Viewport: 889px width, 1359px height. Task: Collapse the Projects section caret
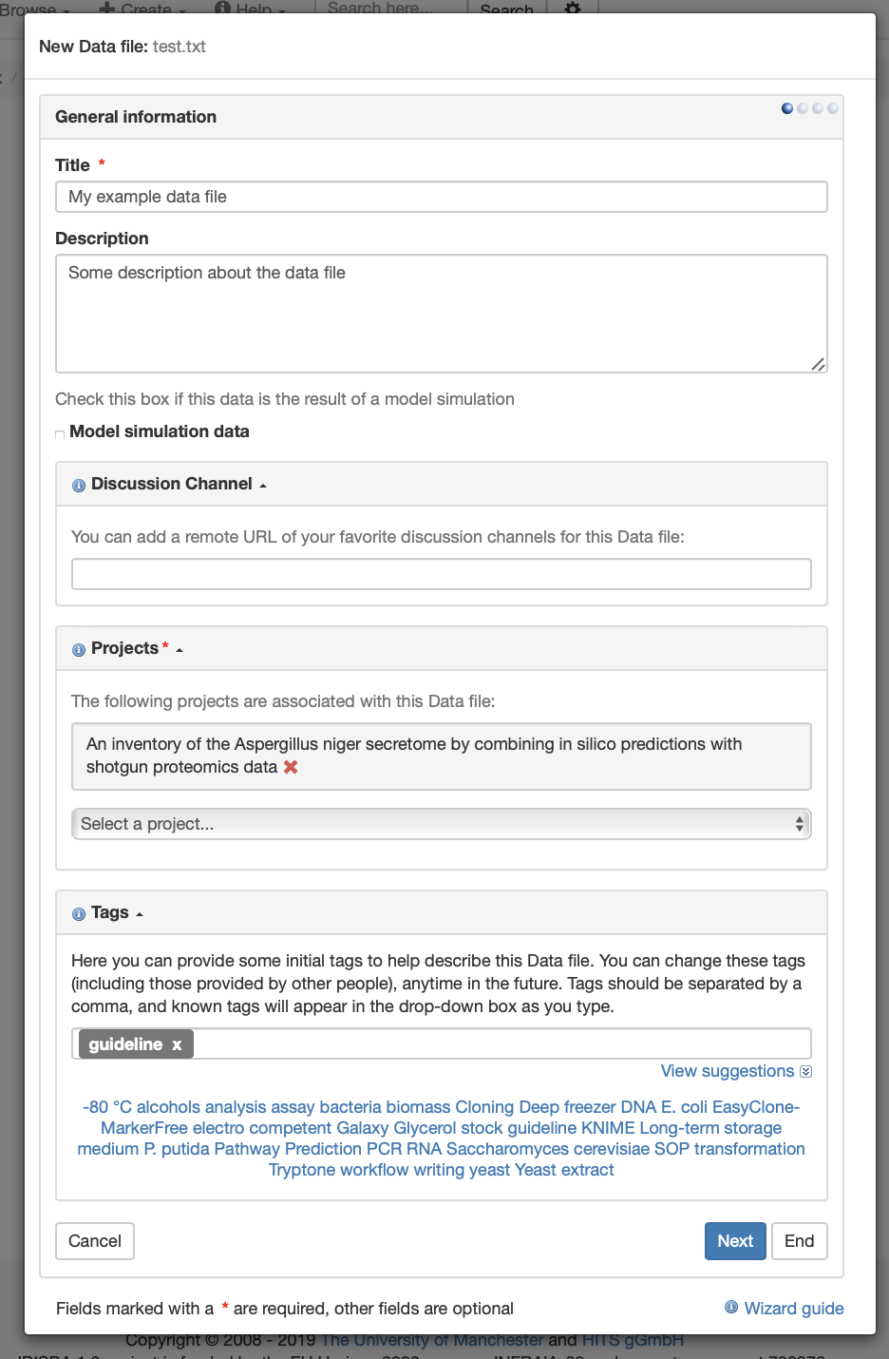[x=180, y=650]
